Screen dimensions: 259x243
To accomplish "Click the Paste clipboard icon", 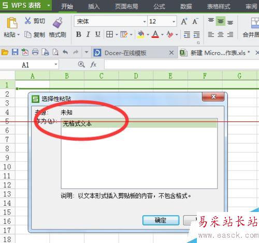I will pos(12,23).
